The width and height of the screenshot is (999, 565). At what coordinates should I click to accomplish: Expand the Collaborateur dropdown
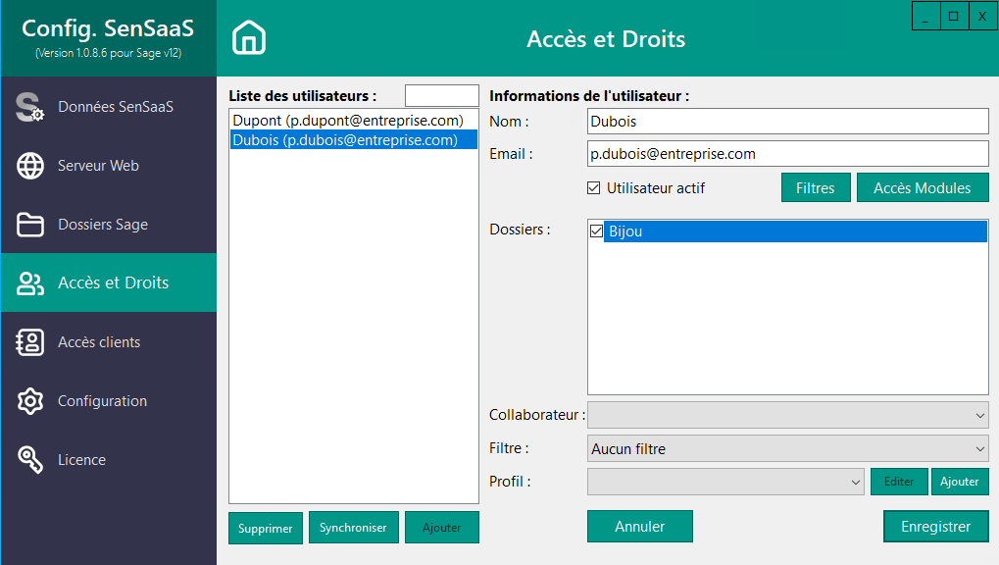coord(787,415)
